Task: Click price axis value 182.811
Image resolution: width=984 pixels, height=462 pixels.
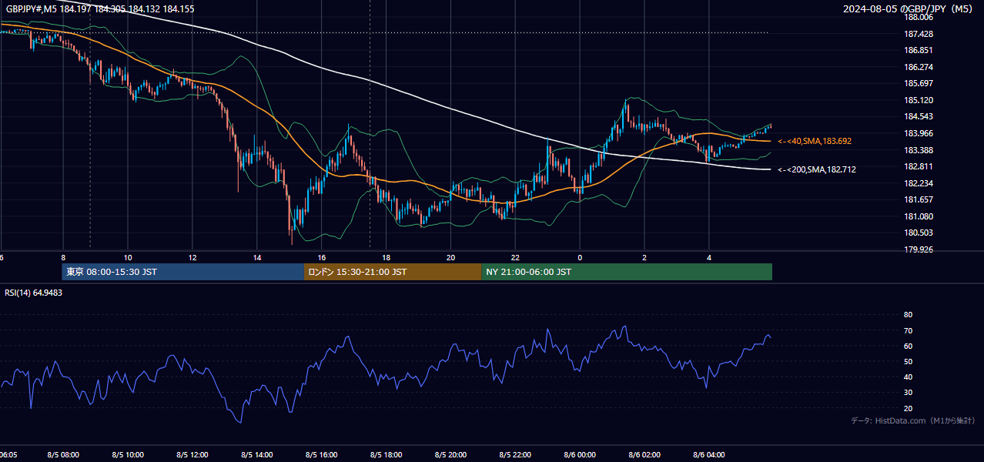Action: 918,166
